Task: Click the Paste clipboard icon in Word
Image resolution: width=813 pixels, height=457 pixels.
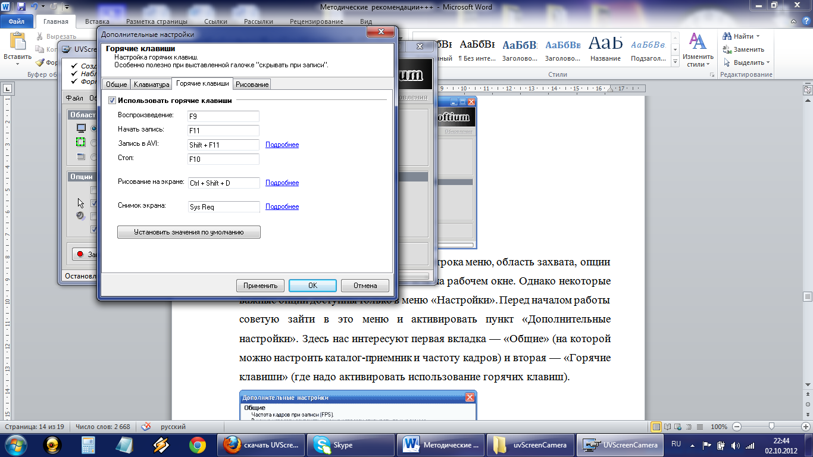Action: coord(18,42)
